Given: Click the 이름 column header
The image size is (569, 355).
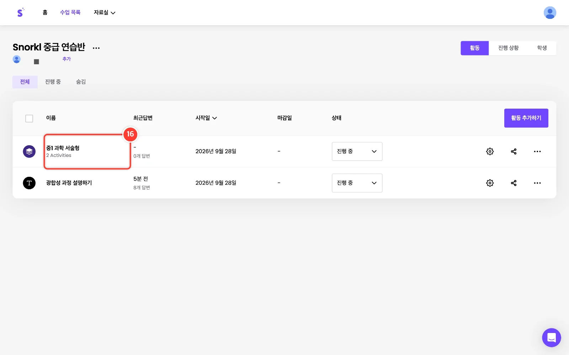Looking at the screenshot, I should point(51,118).
